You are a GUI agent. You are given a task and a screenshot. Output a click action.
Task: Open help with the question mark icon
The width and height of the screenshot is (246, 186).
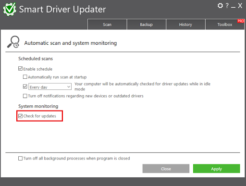pyautogui.click(x=227, y=6)
